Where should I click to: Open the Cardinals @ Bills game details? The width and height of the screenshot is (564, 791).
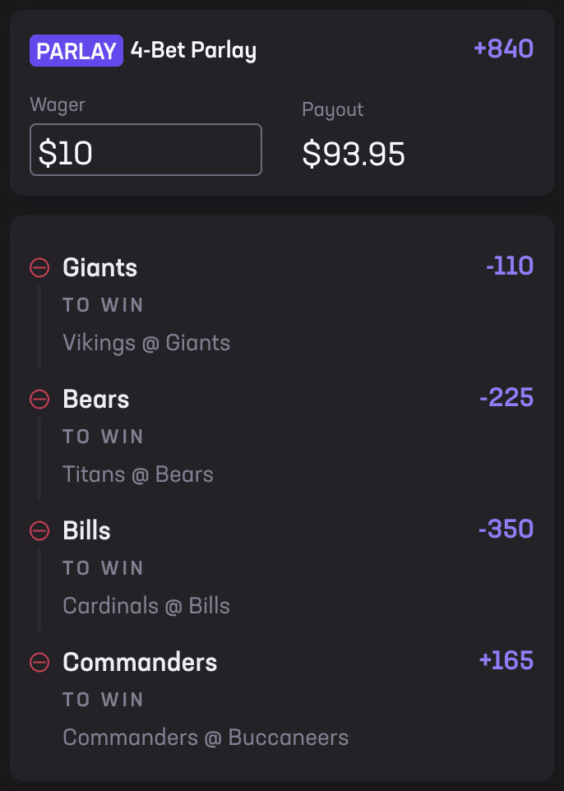point(146,606)
